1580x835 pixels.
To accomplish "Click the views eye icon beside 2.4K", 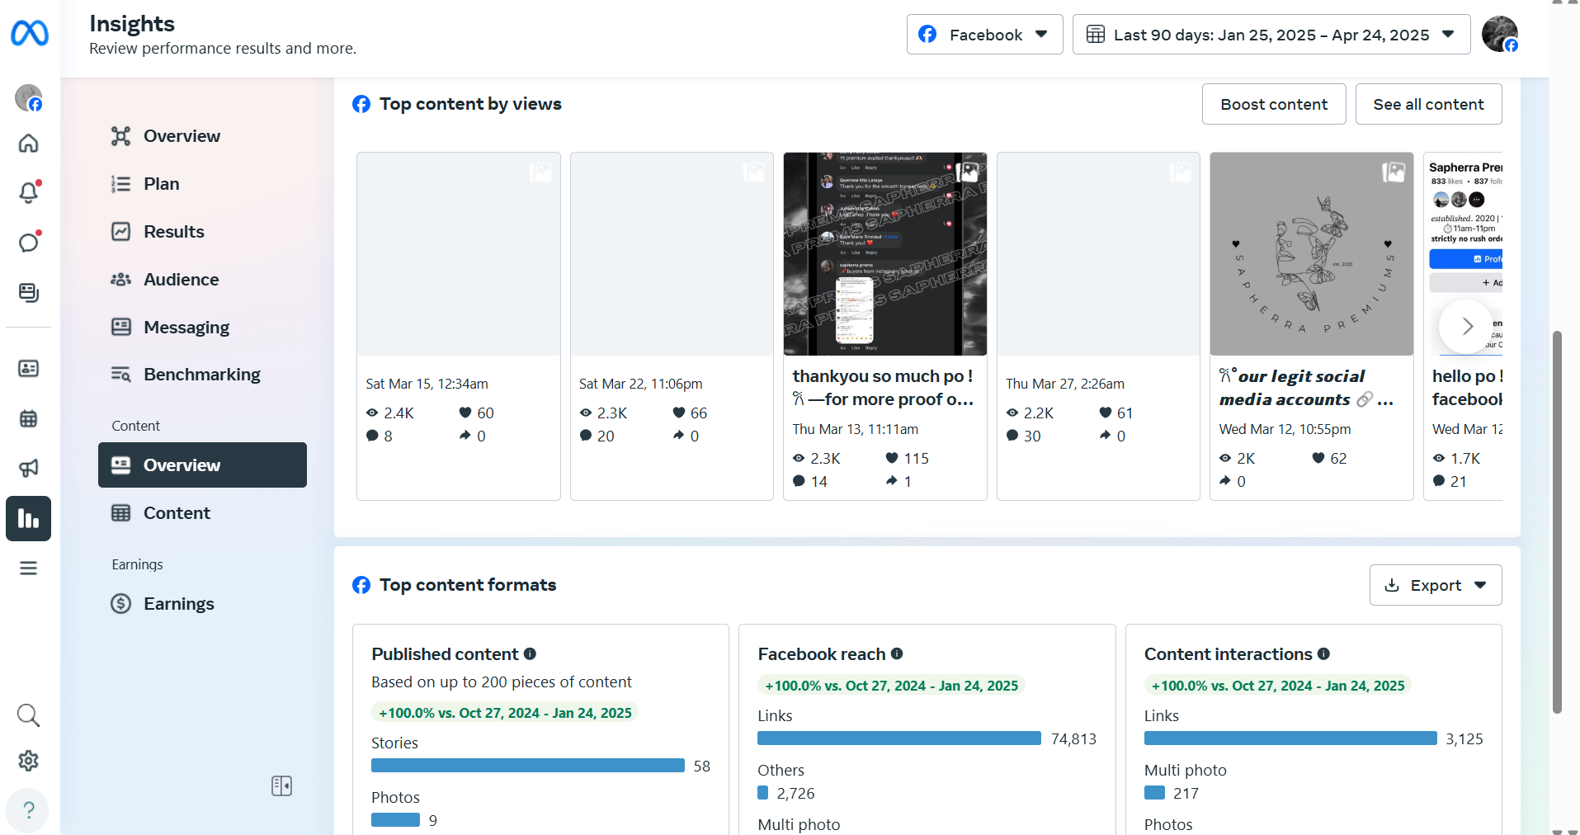I will pos(372,413).
